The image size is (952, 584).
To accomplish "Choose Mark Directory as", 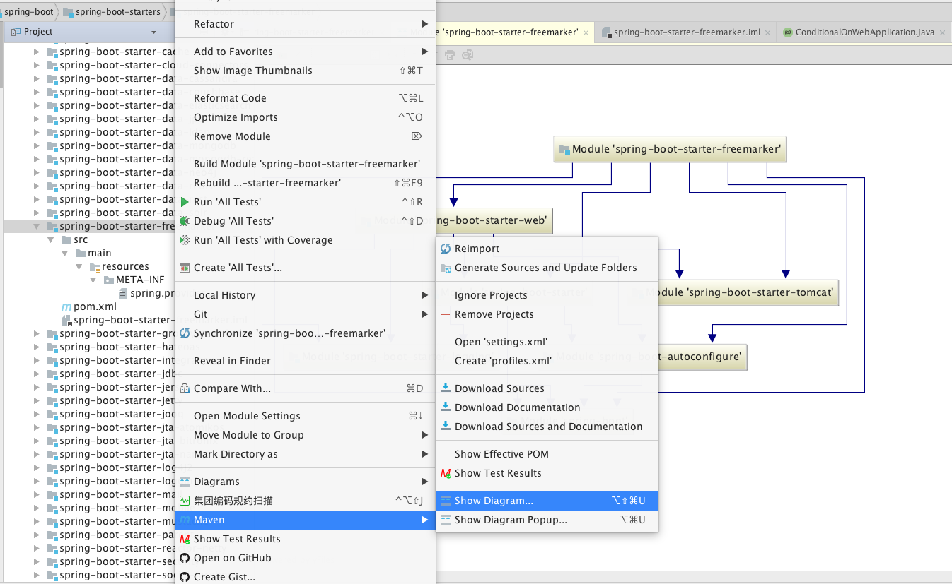I will [x=305, y=454].
